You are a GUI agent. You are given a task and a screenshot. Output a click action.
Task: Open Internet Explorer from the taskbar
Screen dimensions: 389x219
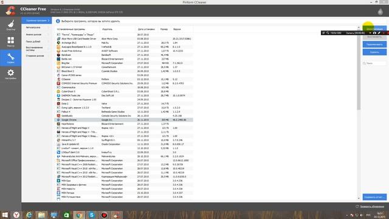click(29, 215)
